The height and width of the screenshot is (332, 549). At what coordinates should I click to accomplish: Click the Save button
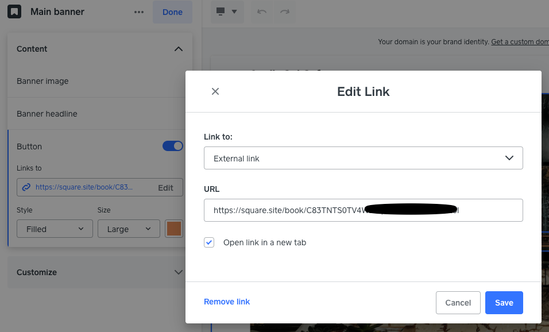(x=504, y=303)
